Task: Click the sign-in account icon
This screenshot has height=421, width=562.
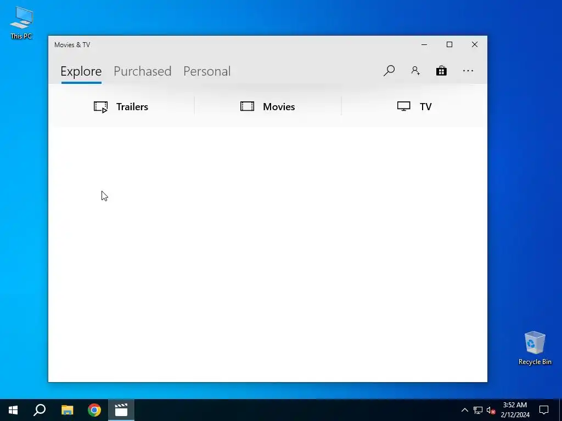Action: (415, 71)
